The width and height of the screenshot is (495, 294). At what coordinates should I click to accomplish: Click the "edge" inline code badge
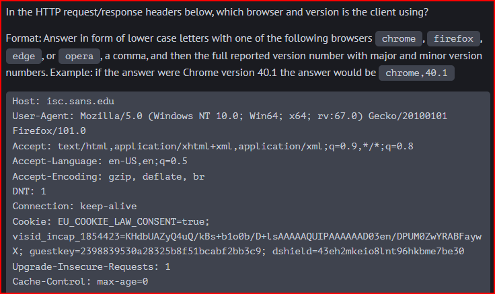[24, 57]
